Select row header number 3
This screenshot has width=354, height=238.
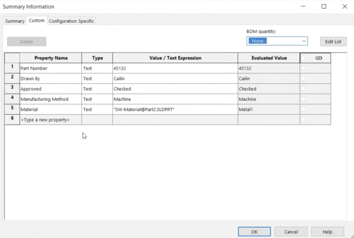click(x=12, y=89)
